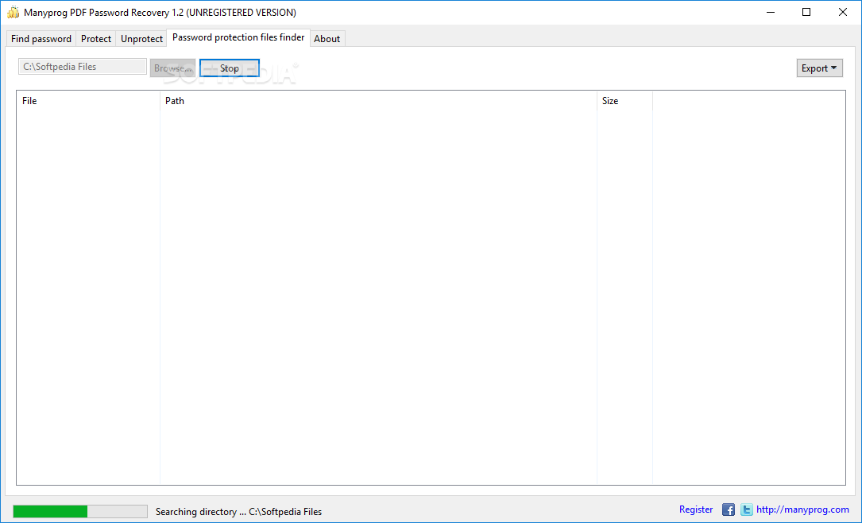The image size is (862, 523).
Task: Open the Twitter icon link
Action: pyautogui.click(x=747, y=509)
